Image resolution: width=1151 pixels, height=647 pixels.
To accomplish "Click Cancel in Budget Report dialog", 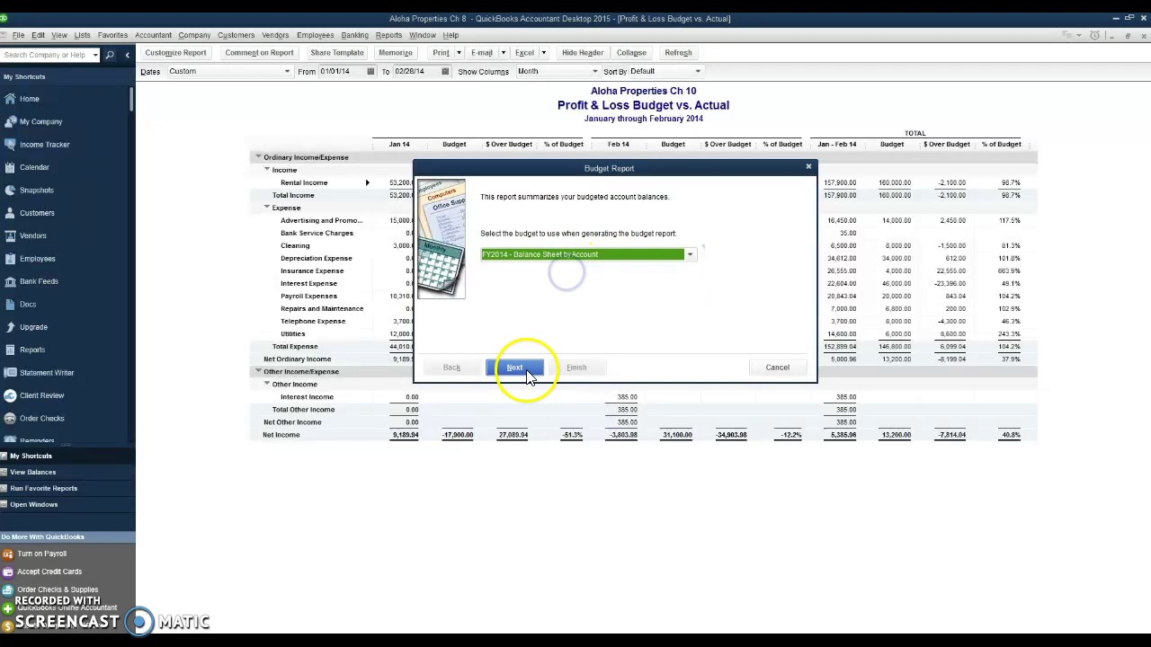I will 777,368.
